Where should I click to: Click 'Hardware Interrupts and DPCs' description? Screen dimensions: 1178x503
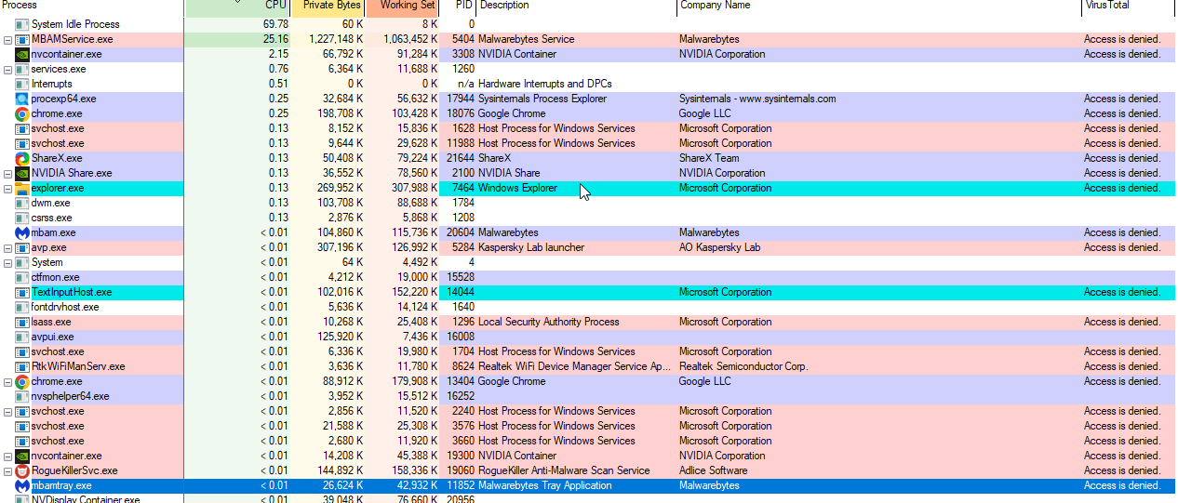tap(545, 84)
